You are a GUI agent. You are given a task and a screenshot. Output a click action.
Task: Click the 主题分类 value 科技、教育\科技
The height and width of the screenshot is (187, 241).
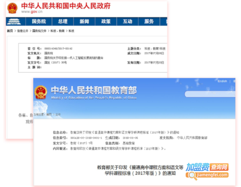[x=155, y=49]
